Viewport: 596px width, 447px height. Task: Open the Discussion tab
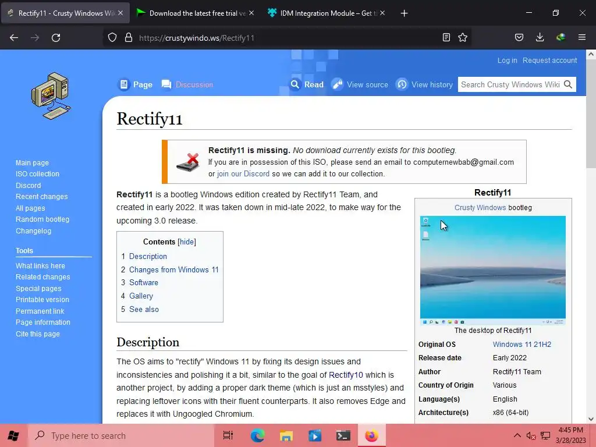tap(187, 84)
